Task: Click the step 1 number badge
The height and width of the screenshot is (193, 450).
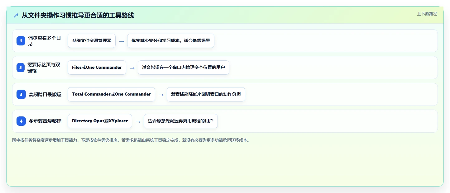Action: pyautogui.click(x=21, y=41)
